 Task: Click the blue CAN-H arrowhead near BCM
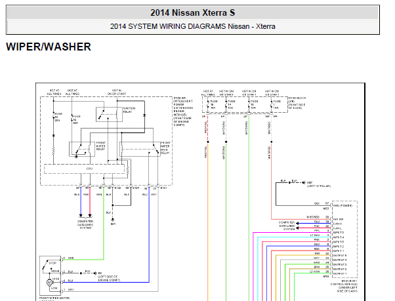[297, 223]
